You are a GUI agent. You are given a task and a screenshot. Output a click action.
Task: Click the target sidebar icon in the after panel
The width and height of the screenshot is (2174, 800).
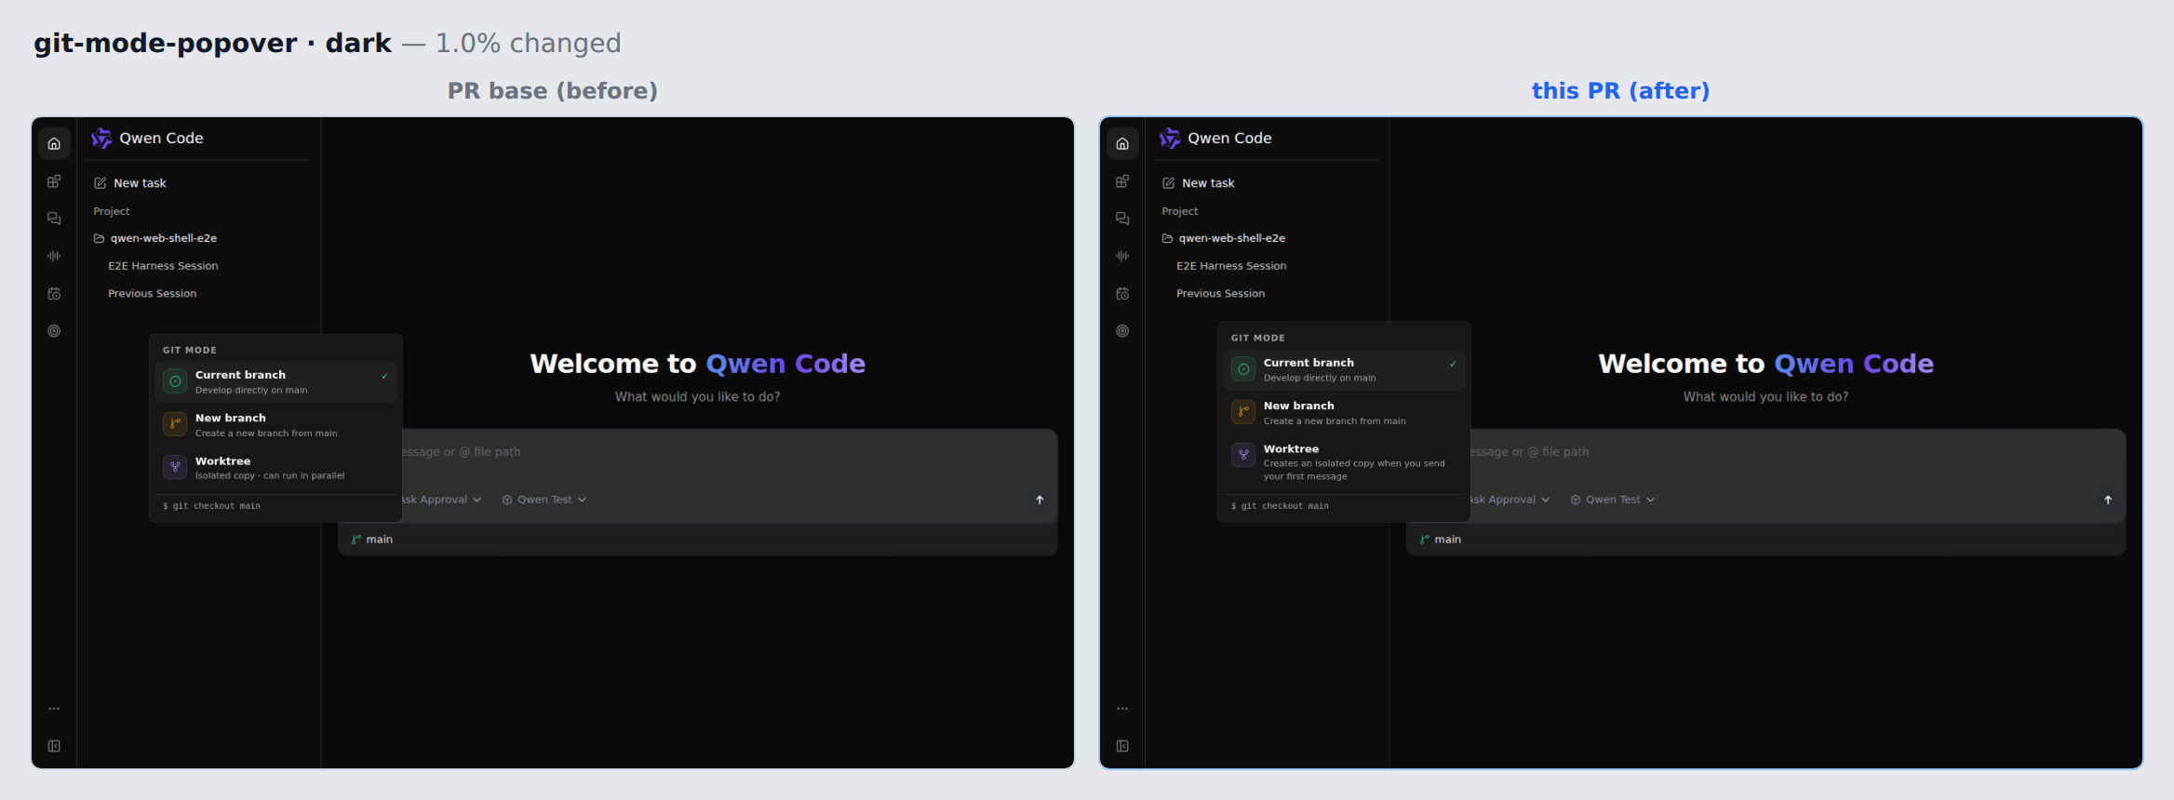[1122, 331]
